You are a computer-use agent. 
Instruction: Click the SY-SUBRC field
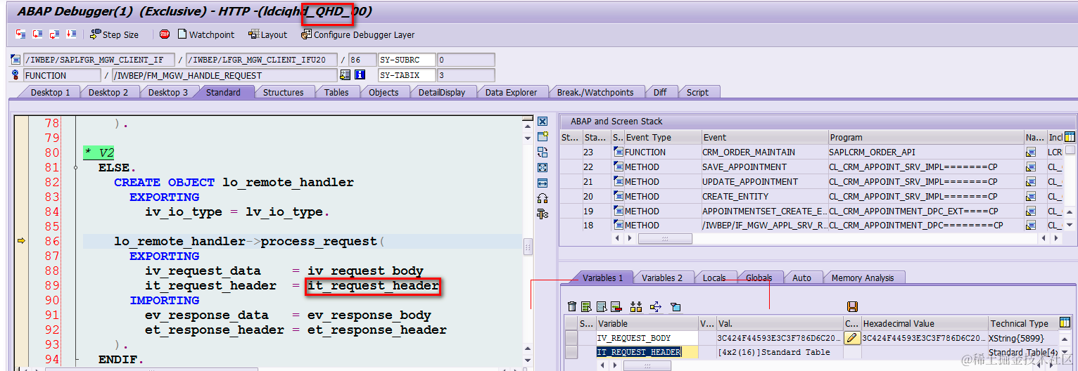click(x=407, y=60)
